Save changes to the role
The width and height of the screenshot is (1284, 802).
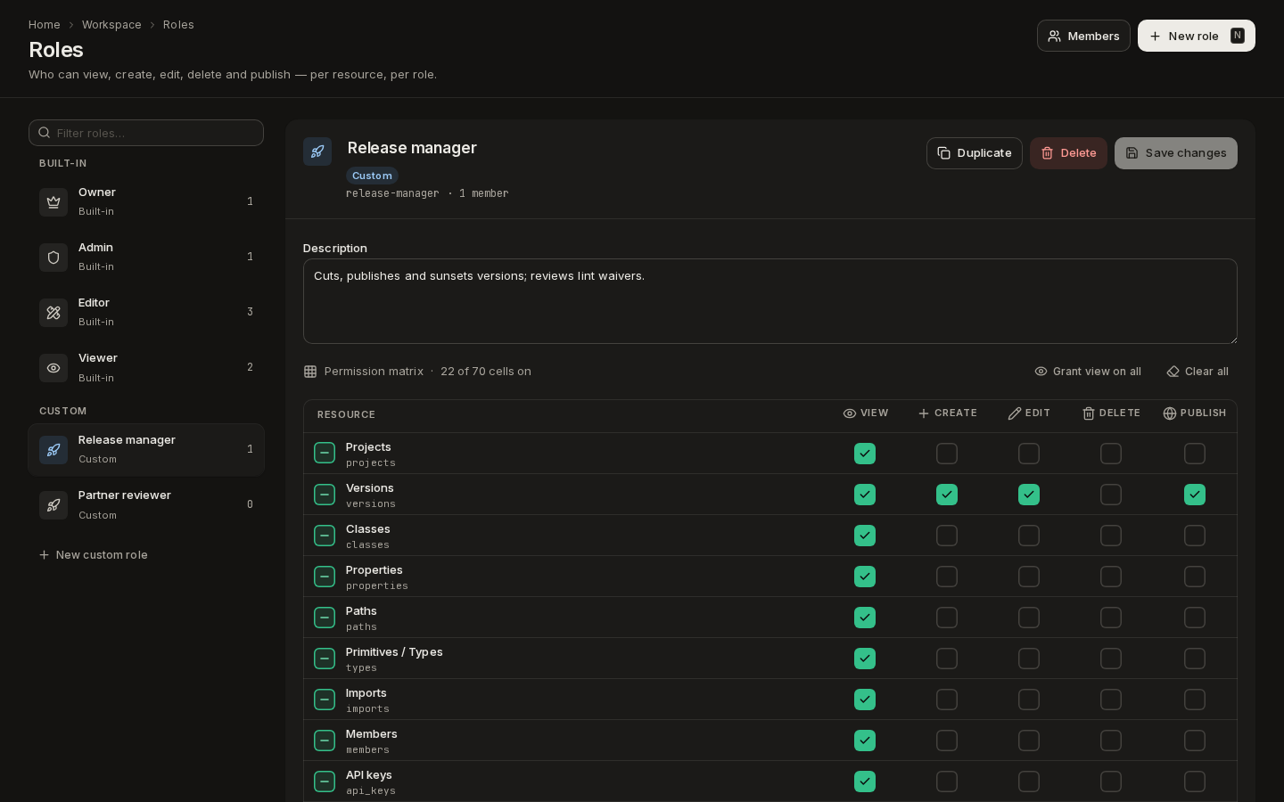pos(1175,153)
